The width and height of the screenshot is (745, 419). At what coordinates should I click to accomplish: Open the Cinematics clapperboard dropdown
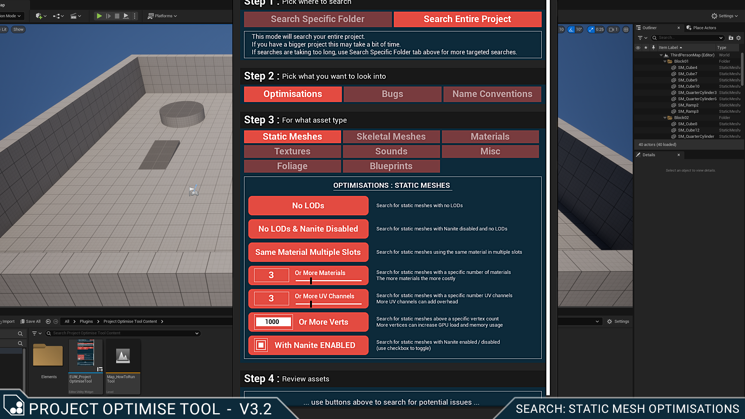(x=76, y=16)
